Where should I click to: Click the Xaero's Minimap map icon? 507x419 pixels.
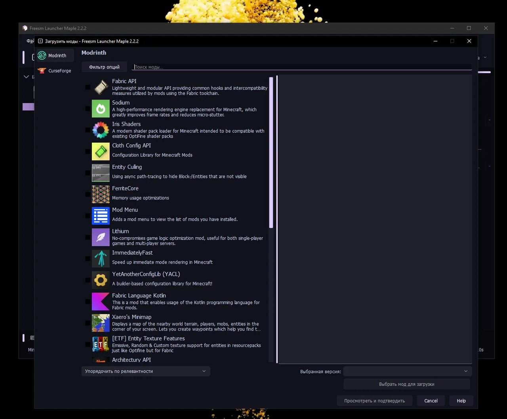tap(101, 323)
